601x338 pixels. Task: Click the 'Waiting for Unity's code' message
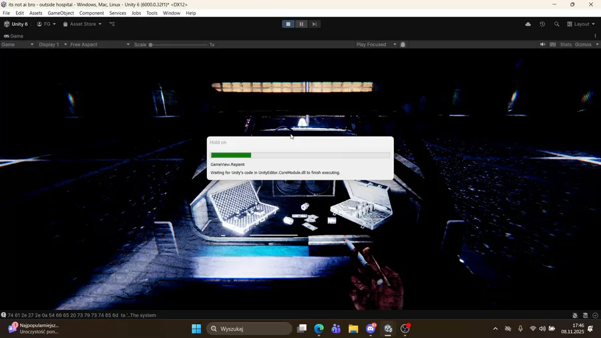tap(275, 173)
